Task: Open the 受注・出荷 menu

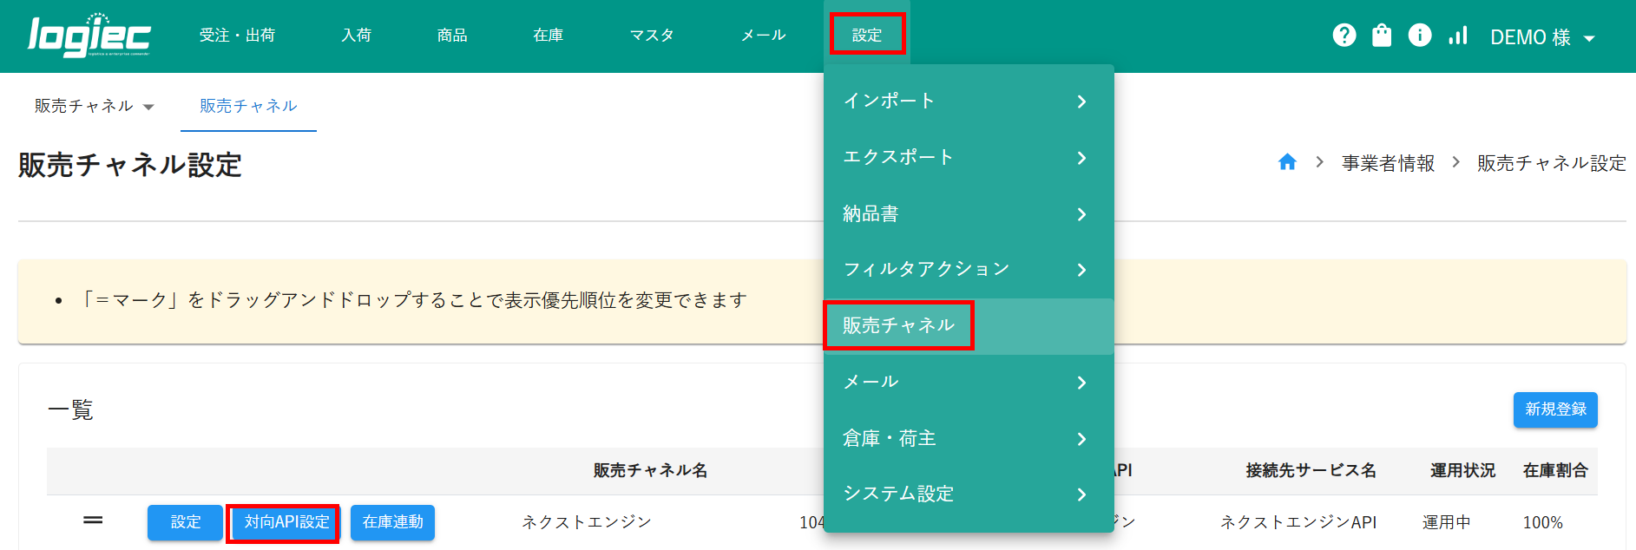Action: [237, 36]
